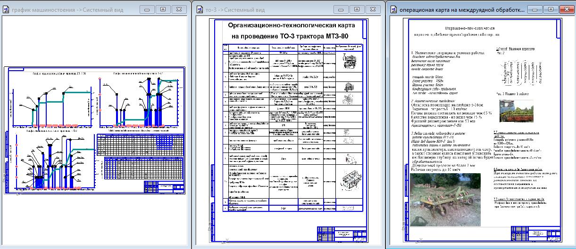The width and height of the screenshot is (576, 249).
Task: Click the document icon of the то-3 window
Action: tap(200, 9)
